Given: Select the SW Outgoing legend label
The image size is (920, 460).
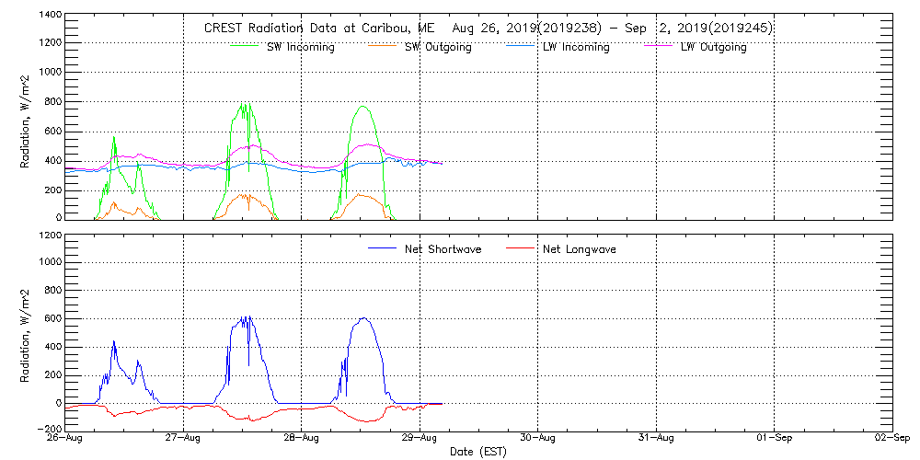Looking at the screenshot, I should [438, 48].
